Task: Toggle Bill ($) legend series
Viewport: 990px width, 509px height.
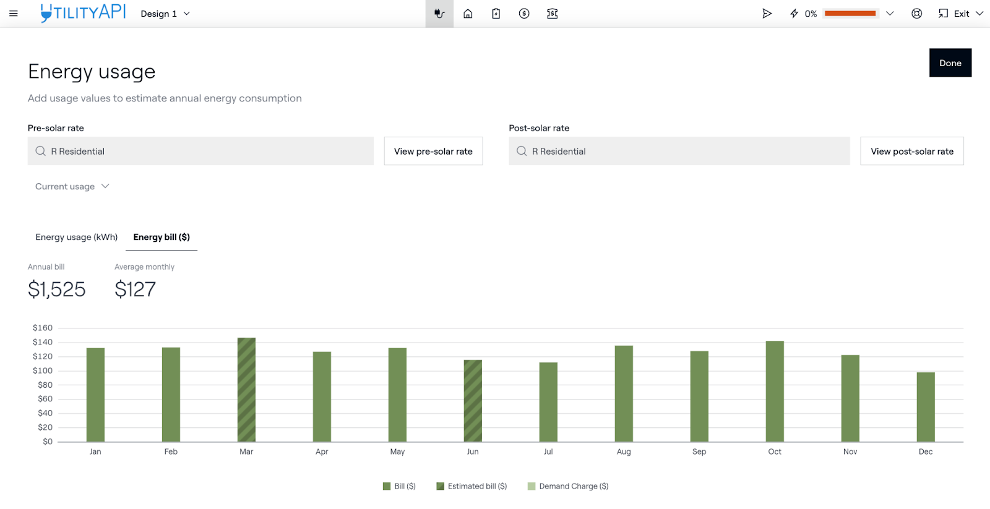Action: (x=400, y=486)
